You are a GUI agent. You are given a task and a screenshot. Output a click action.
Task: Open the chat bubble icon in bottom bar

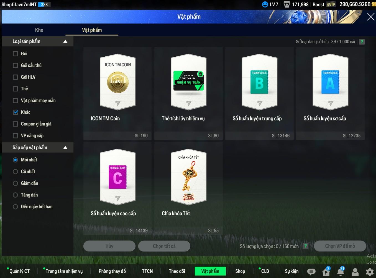(311, 272)
